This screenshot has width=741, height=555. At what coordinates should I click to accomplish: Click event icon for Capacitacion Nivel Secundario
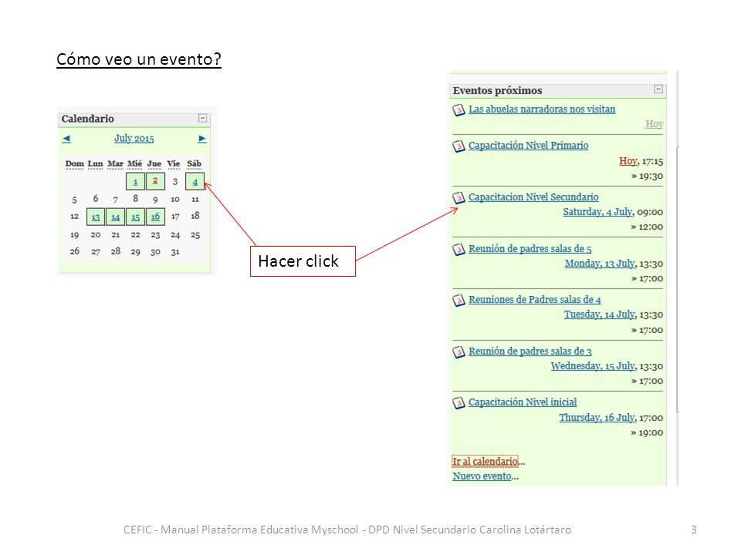click(x=458, y=198)
